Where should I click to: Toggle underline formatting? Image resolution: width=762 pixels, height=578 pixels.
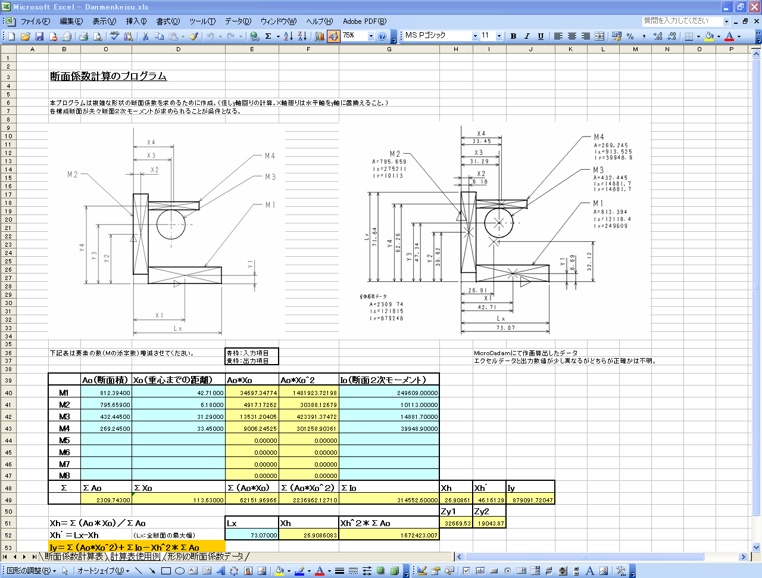(x=541, y=36)
